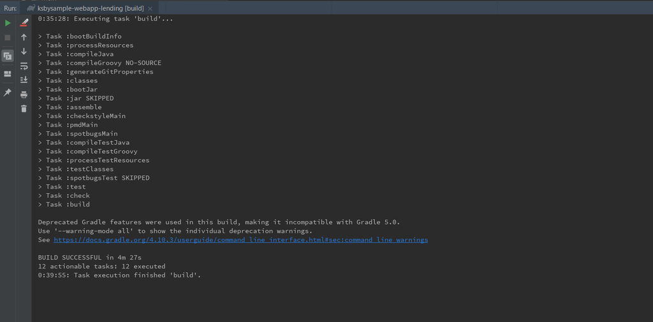The height and width of the screenshot is (322, 653).
Task: Click the Task :compileTestGroovy line
Action: (x=88, y=151)
